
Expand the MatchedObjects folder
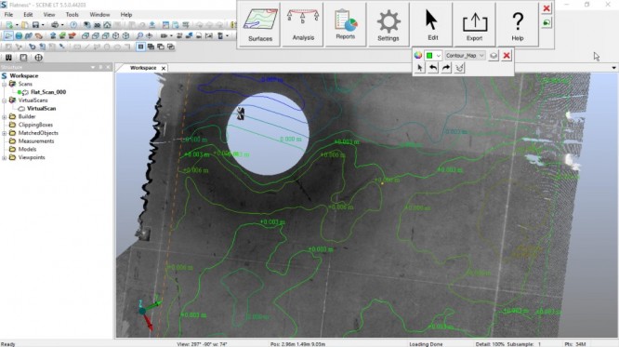click(5, 133)
